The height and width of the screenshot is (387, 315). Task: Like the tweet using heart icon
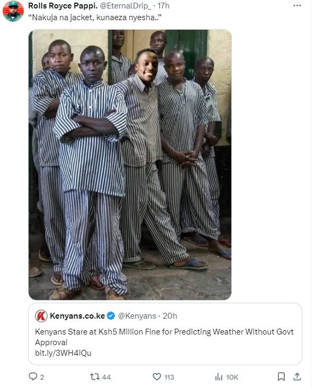[157, 377]
